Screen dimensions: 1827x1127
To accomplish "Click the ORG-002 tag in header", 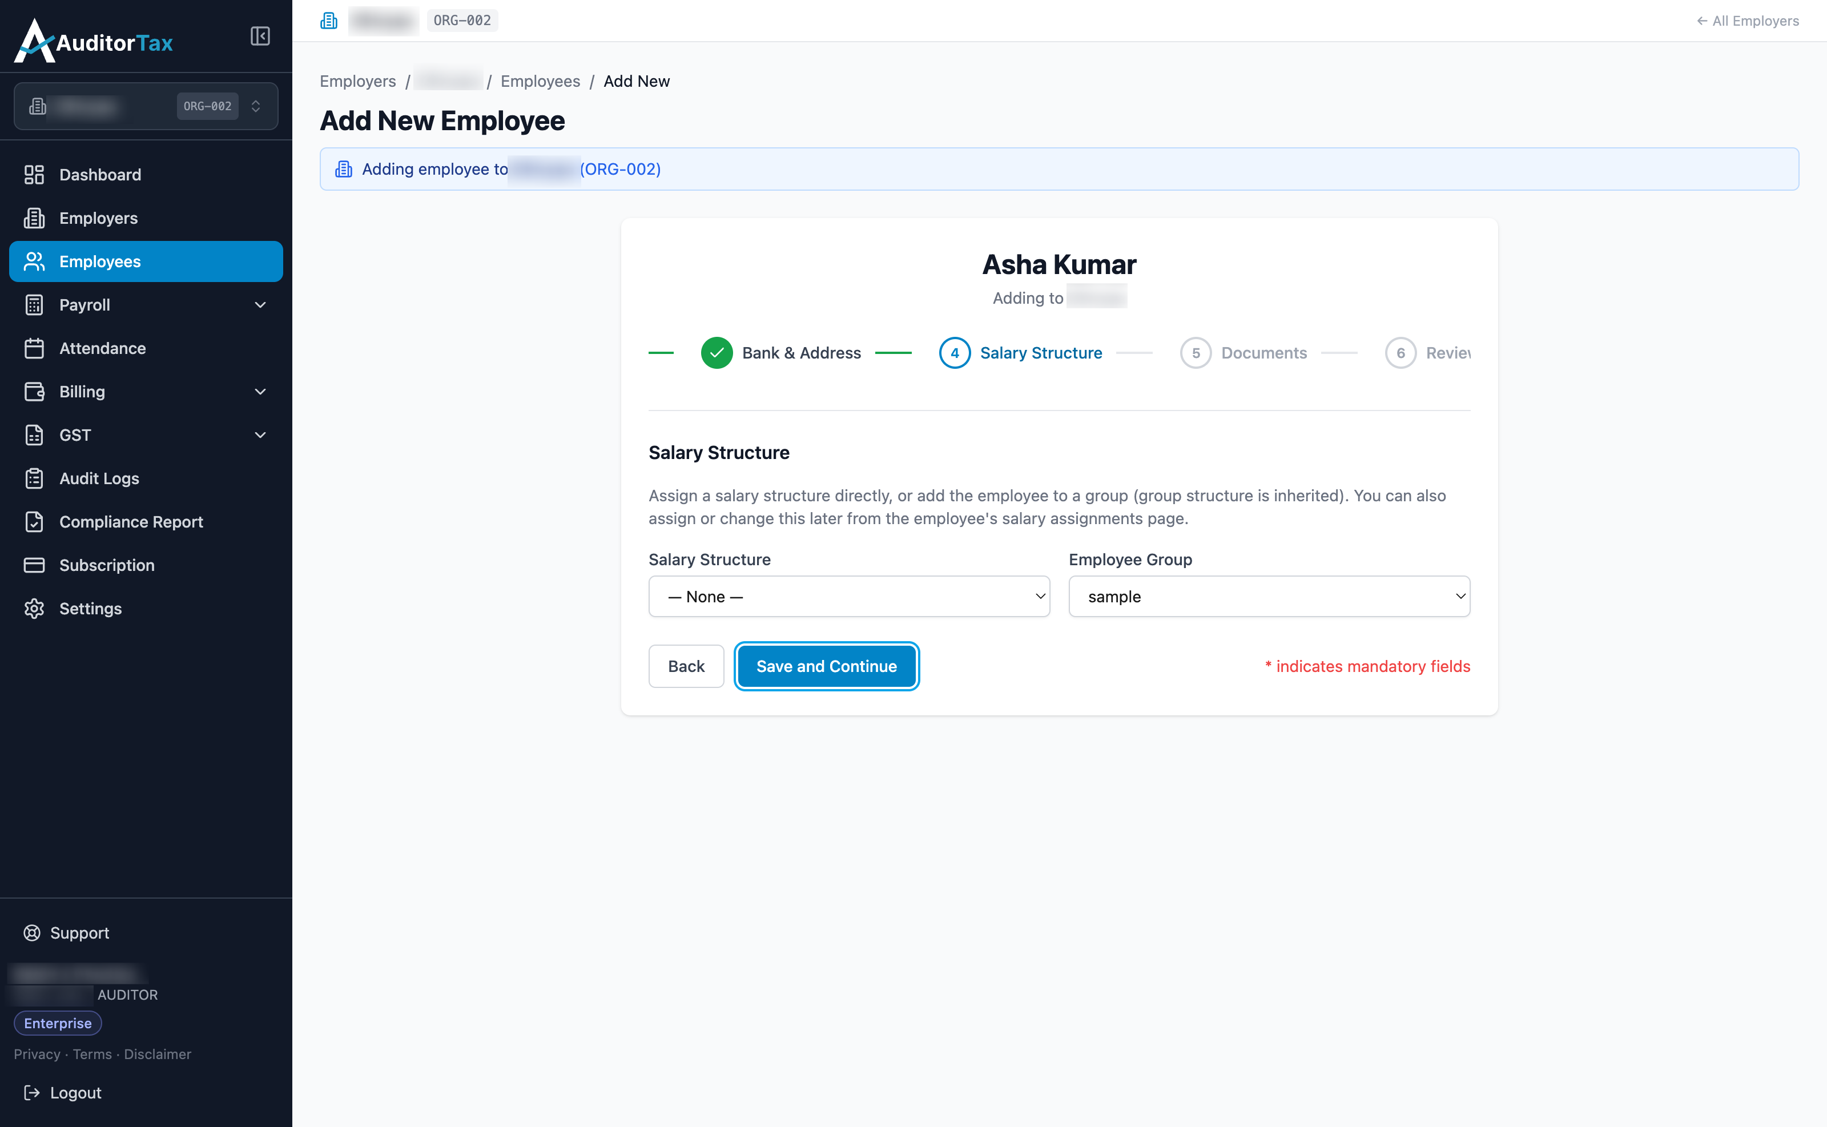I will coord(462,20).
